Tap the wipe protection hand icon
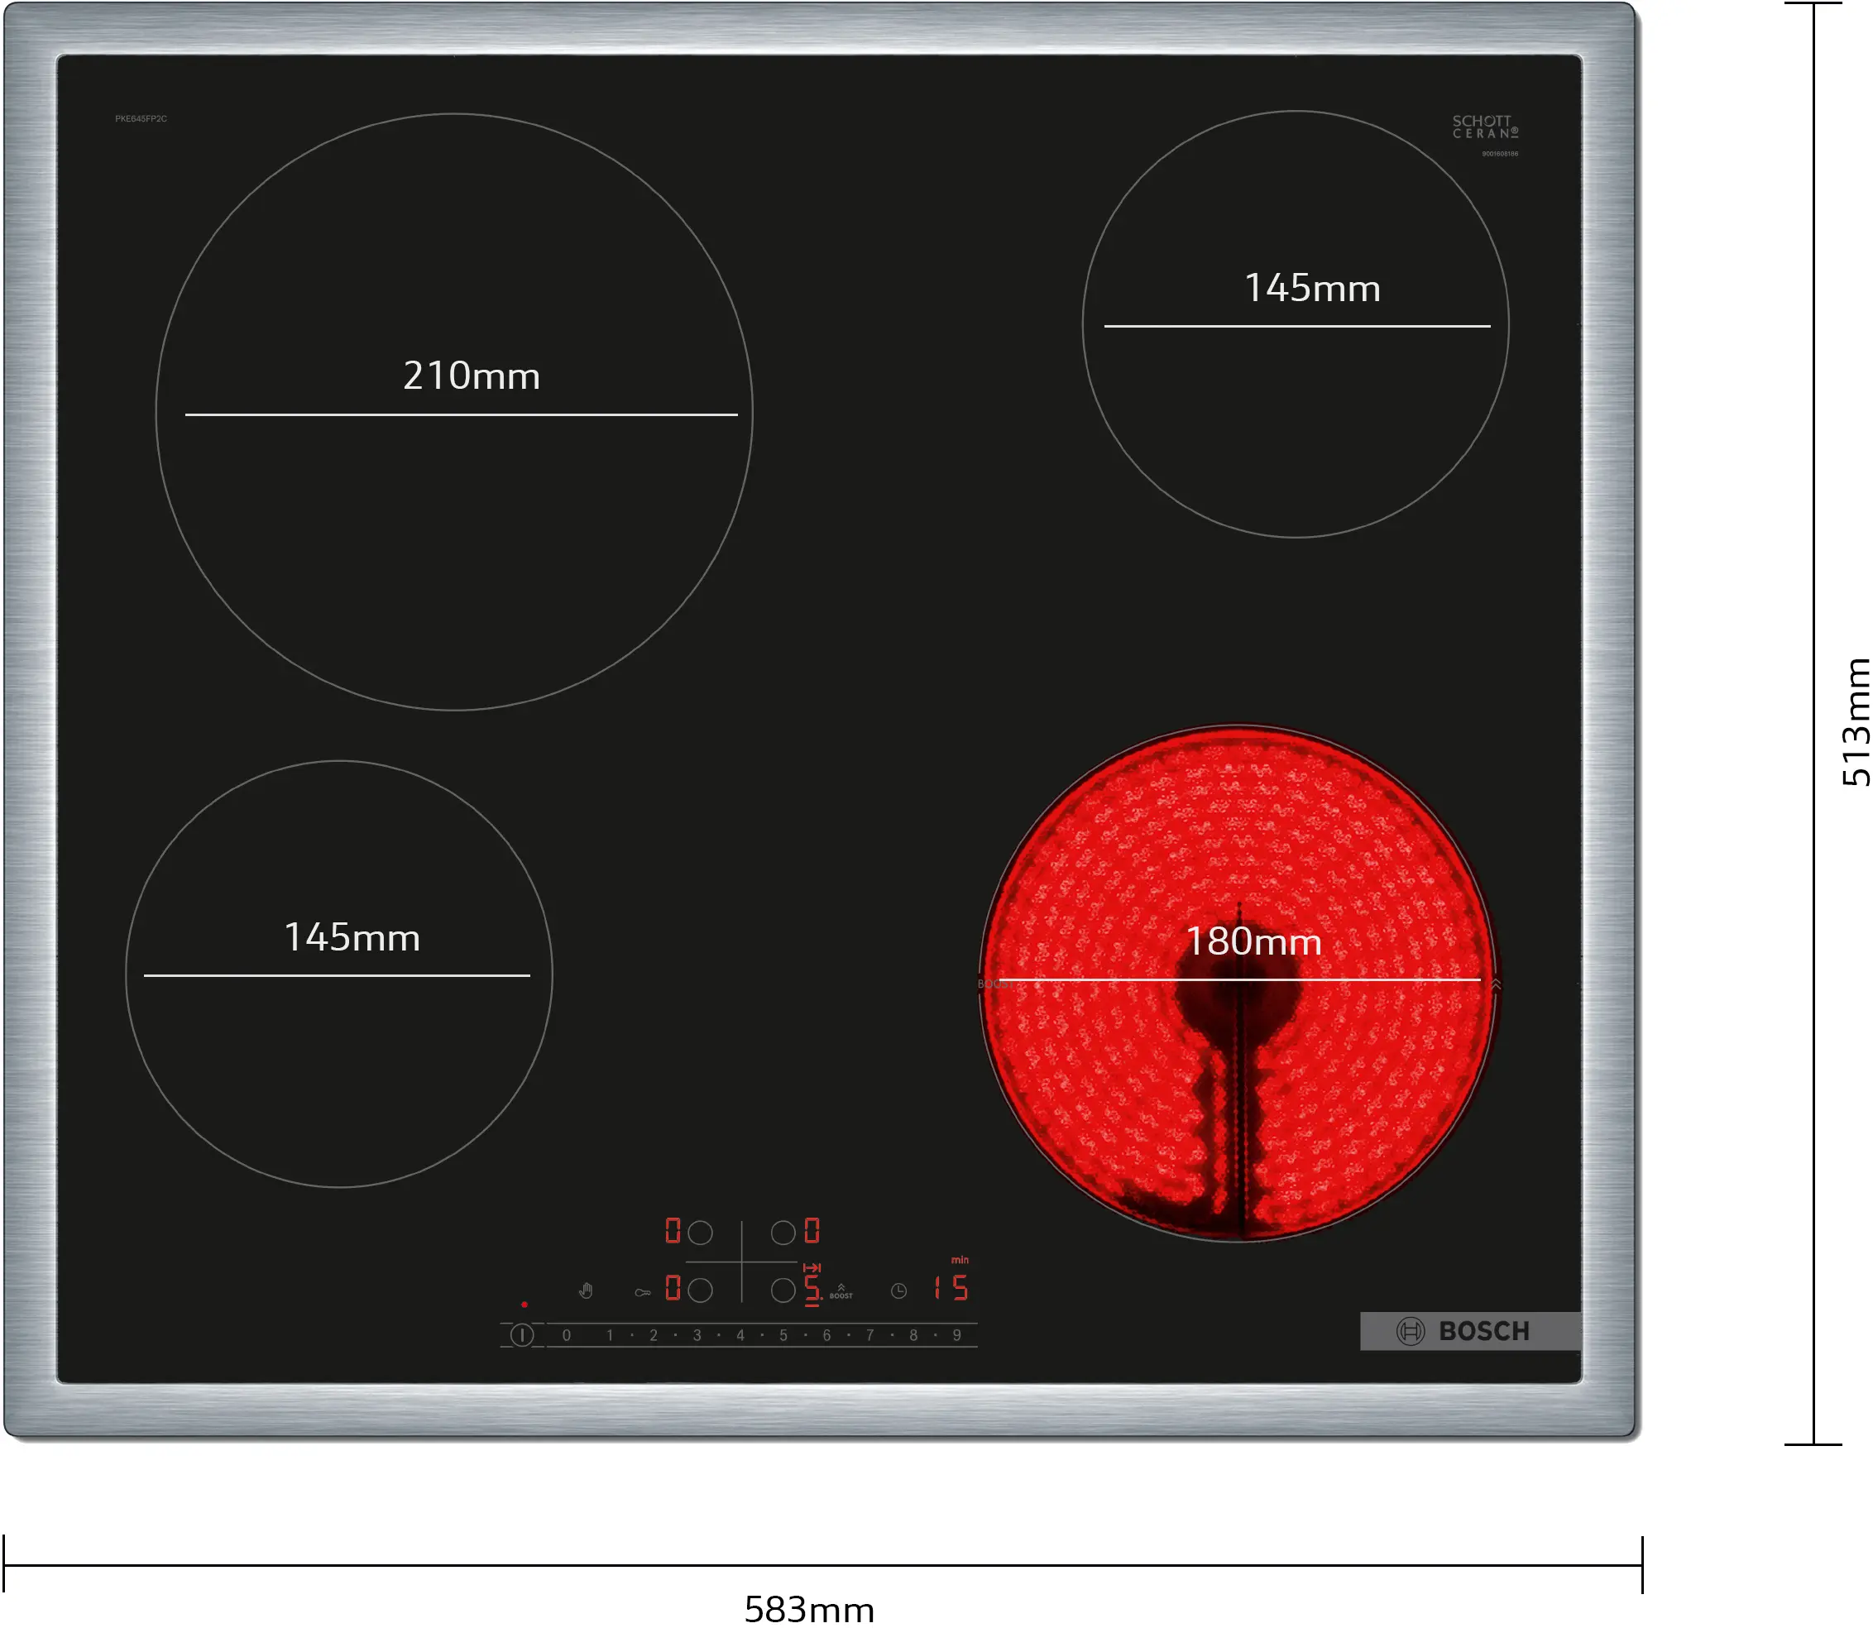The height and width of the screenshot is (1628, 1873). coord(586,1291)
